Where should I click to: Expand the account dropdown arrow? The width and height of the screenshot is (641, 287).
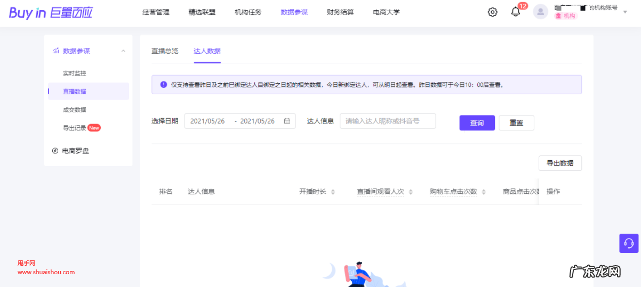pyautogui.click(x=625, y=12)
